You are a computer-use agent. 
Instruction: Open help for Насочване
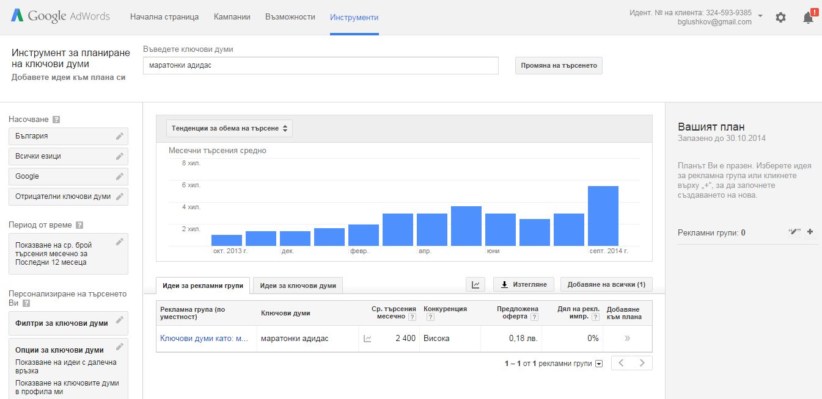(56, 120)
